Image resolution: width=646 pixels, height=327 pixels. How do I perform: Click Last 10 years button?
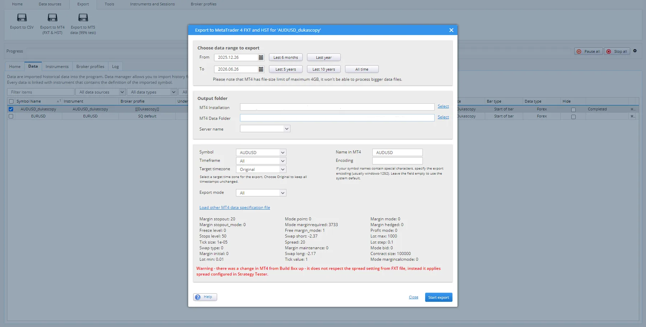tap(324, 69)
